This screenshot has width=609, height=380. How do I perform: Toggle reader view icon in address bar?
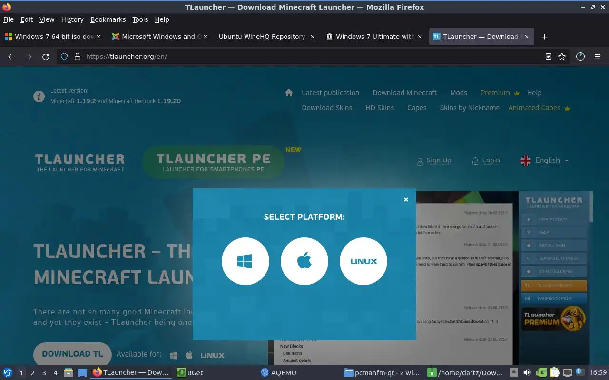[x=549, y=57]
